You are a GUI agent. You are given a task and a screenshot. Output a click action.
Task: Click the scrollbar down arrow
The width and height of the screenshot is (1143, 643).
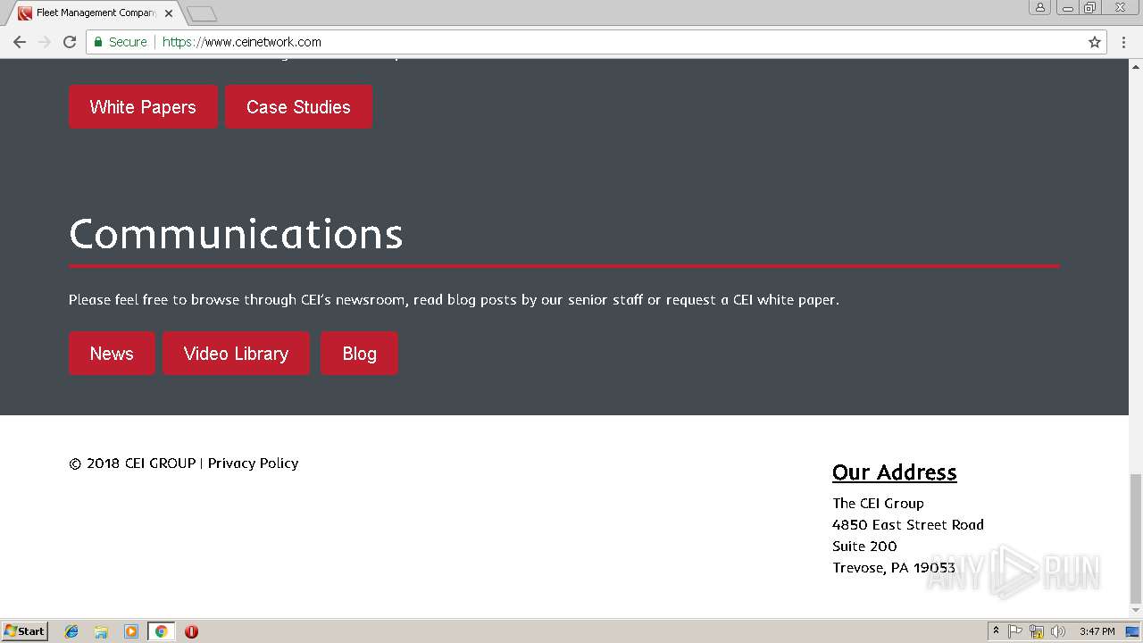(1136, 611)
